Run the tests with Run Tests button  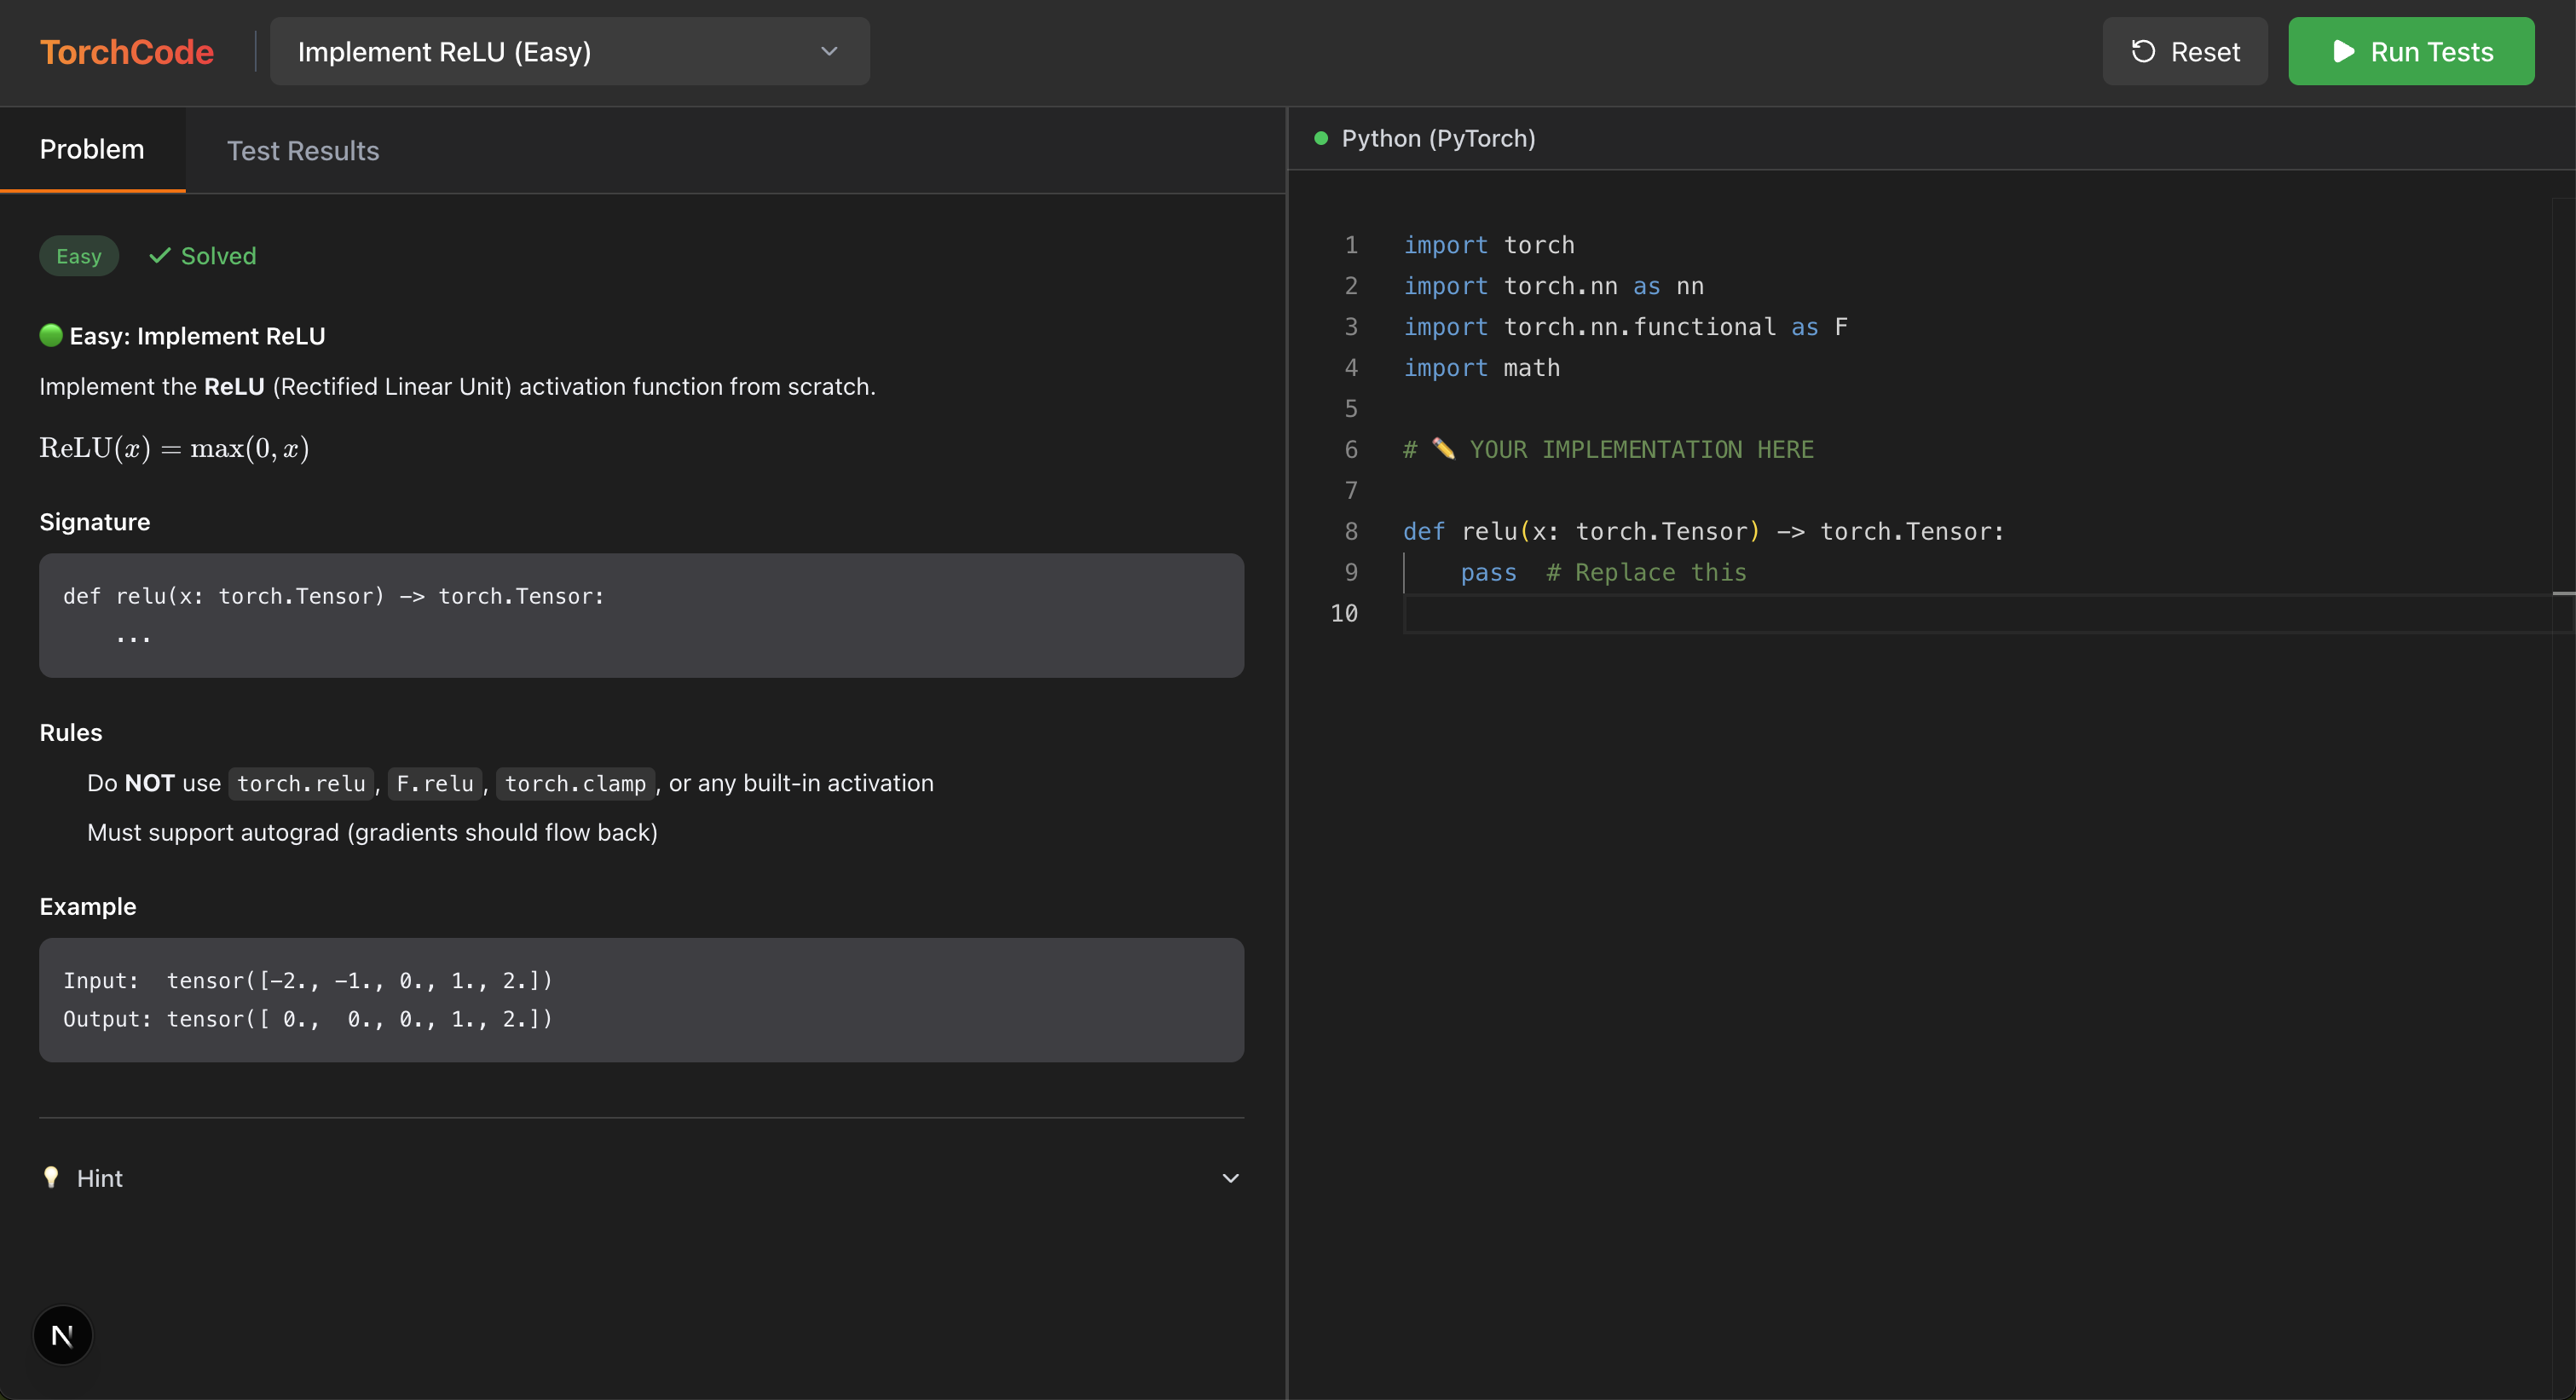(2411, 51)
